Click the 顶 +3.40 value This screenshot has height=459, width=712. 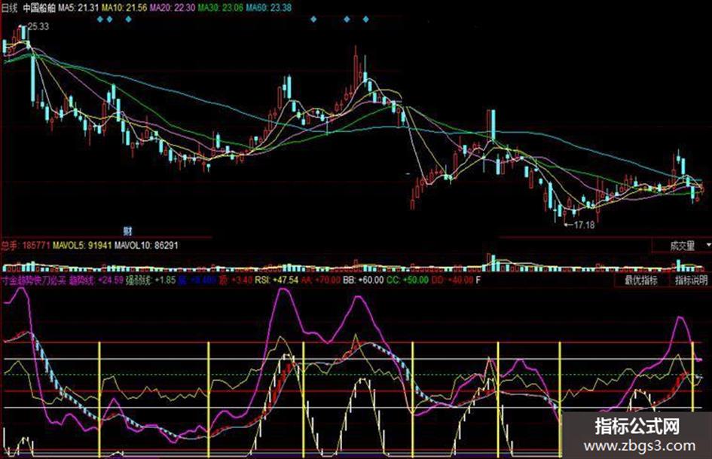coord(235,280)
